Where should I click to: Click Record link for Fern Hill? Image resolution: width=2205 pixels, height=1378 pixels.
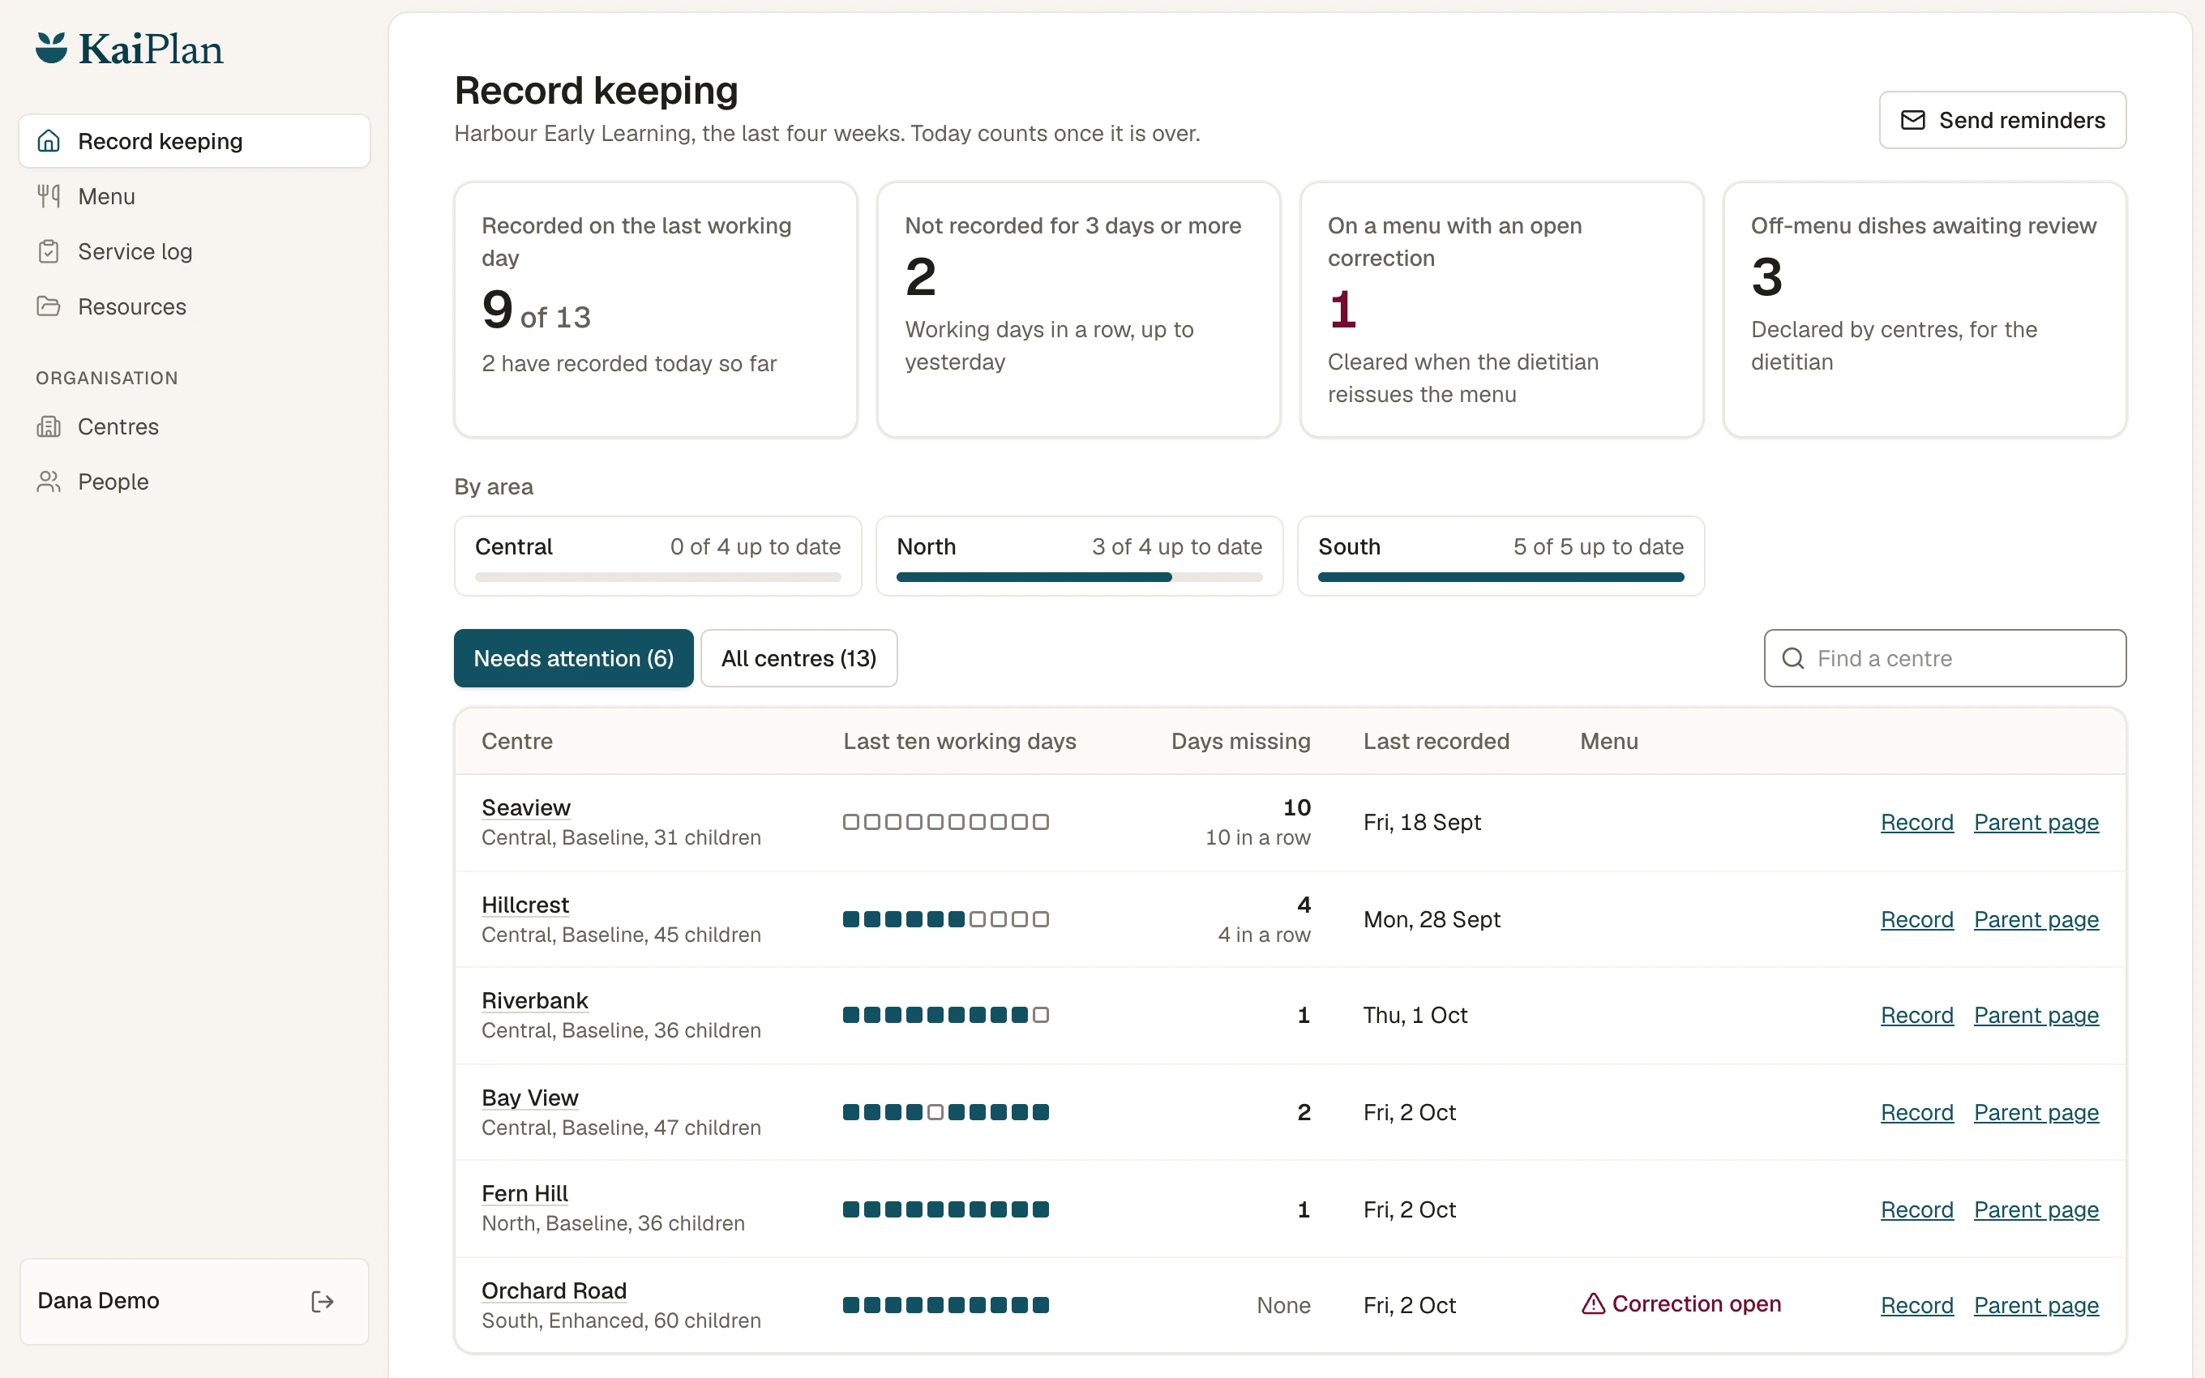pos(1917,1210)
